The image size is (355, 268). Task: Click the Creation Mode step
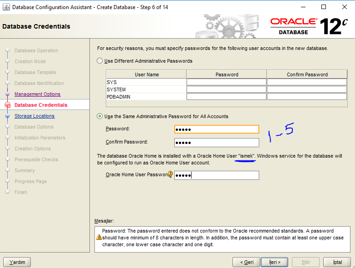point(30,61)
